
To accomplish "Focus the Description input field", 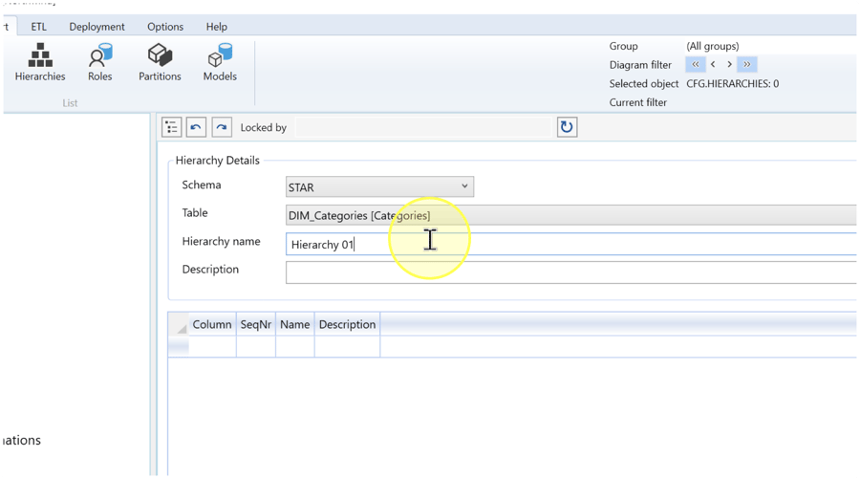I will tap(571, 272).
